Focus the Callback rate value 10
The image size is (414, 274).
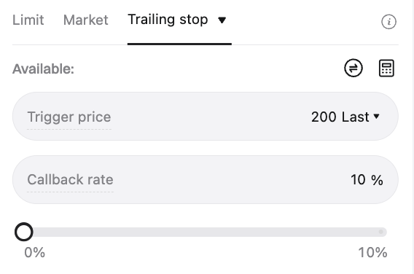(358, 180)
